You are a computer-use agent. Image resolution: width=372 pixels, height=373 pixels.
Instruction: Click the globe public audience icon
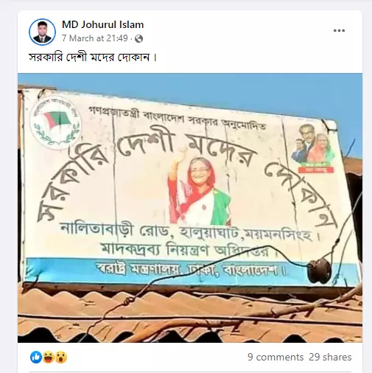pos(138,38)
